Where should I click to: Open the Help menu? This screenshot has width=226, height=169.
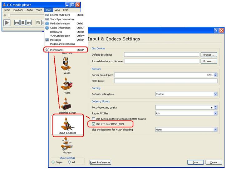coord(66,10)
